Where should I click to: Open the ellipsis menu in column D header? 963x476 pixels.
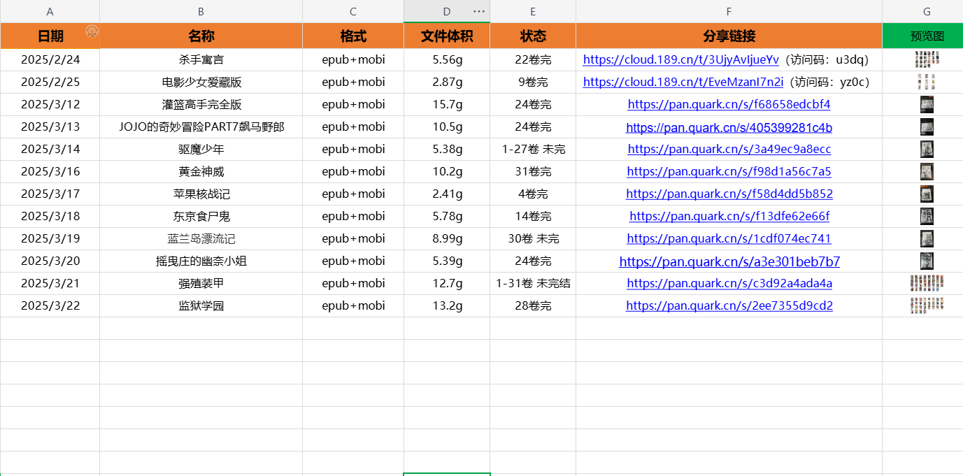pyautogui.click(x=479, y=11)
